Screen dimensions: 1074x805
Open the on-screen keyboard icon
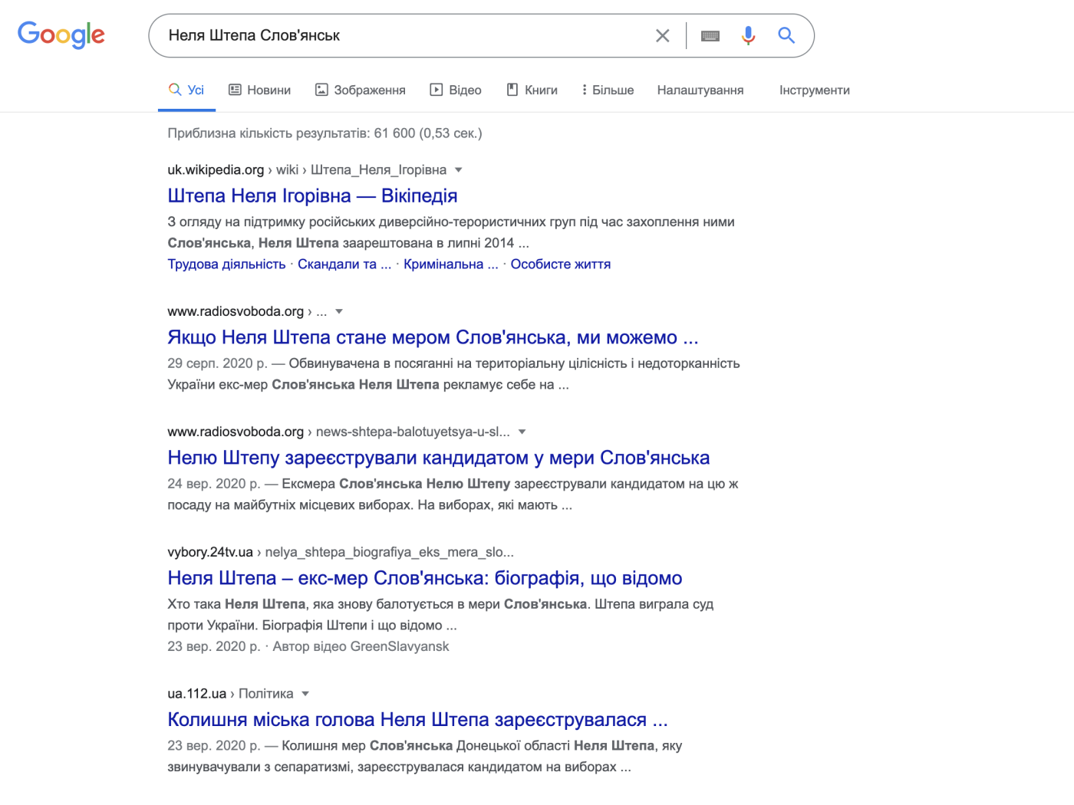tap(710, 35)
